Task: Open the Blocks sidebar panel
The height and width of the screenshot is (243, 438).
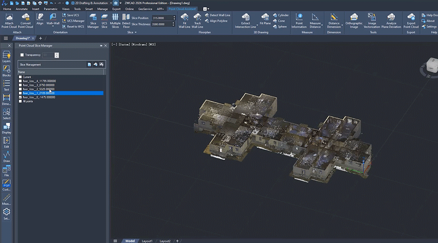Action: [6, 71]
